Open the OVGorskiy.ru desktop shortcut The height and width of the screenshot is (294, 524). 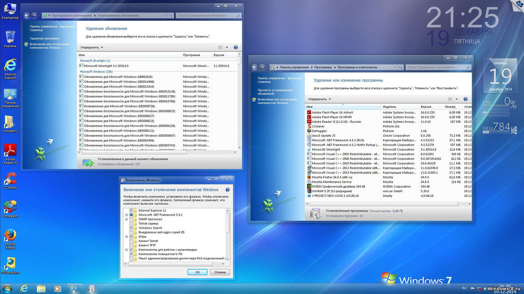tap(10, 266)
